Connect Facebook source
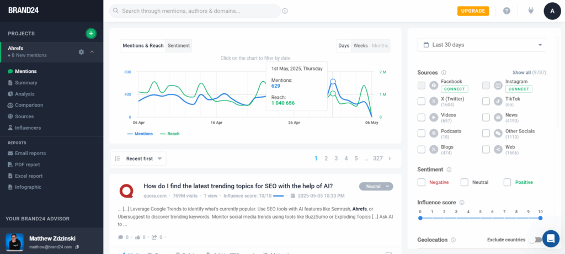 [x=455, y=89]
